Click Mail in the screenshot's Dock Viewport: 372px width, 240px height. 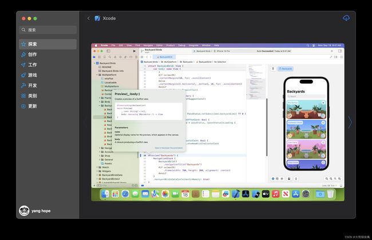coord(145,194)
